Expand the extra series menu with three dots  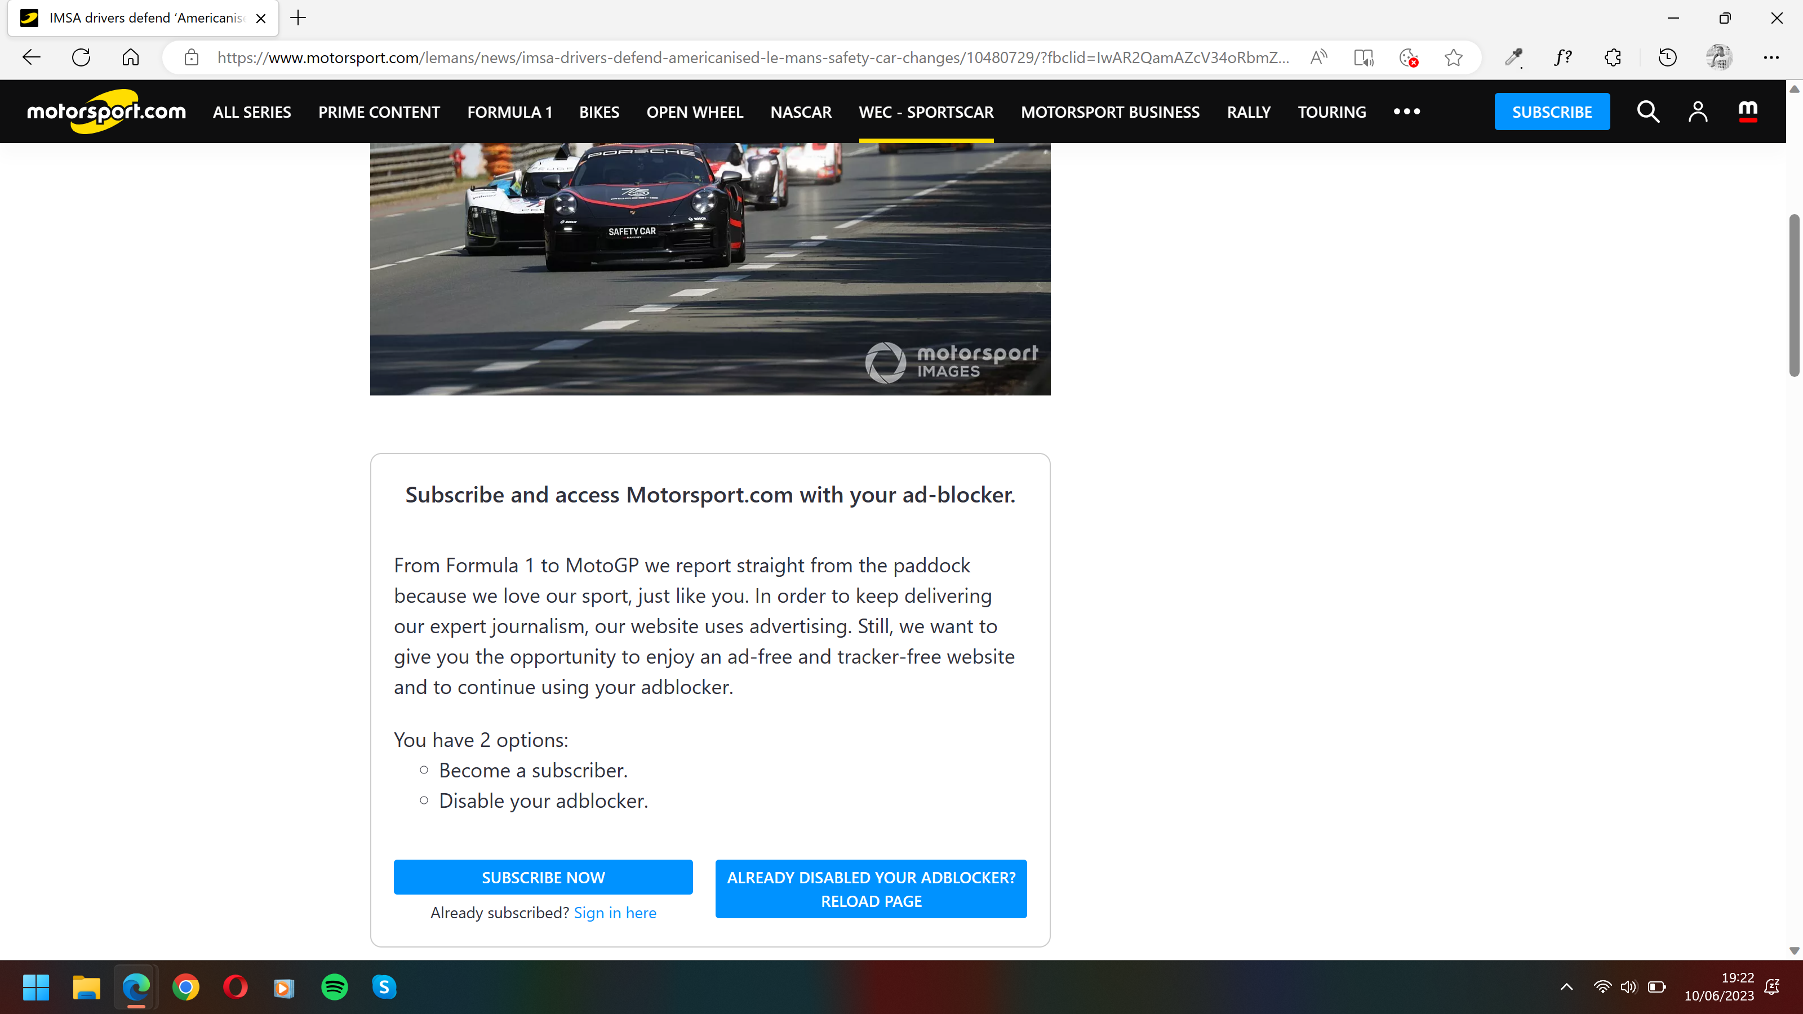(x=1407, y=112)
